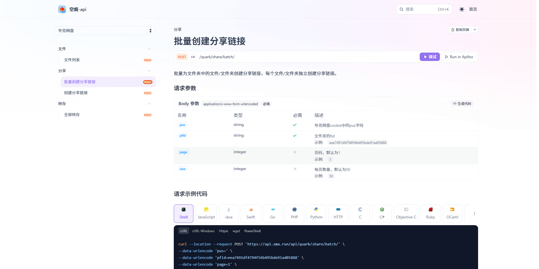Switch to the Python code sample
The width and height of the screenshot is (539, 269).
click(x=316, y=213)
